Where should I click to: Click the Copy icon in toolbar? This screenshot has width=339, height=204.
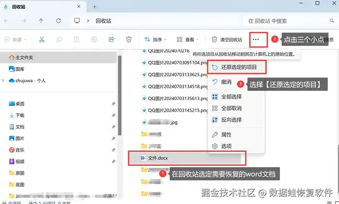click(59, 40)
